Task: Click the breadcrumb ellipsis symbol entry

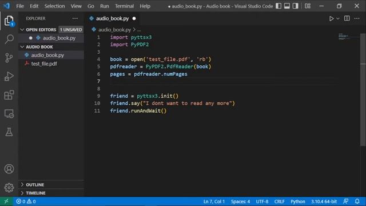Action: 139,30
